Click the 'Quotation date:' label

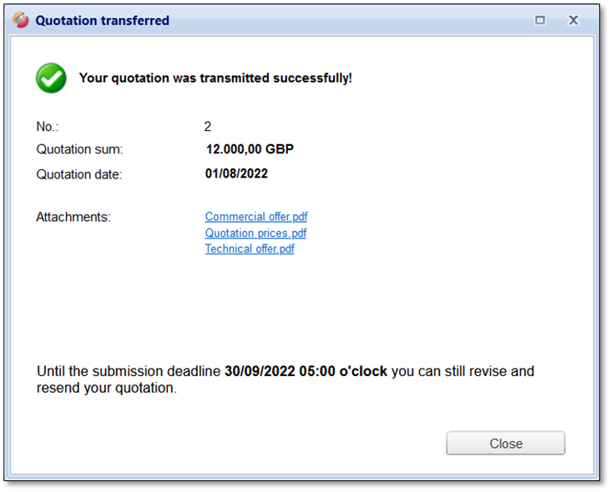[x=79, y=174]
